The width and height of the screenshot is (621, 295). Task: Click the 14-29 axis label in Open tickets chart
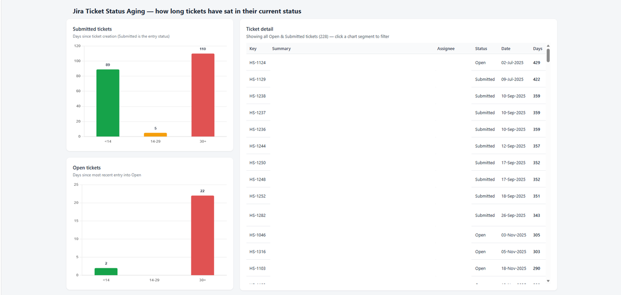tap(154, 280)
